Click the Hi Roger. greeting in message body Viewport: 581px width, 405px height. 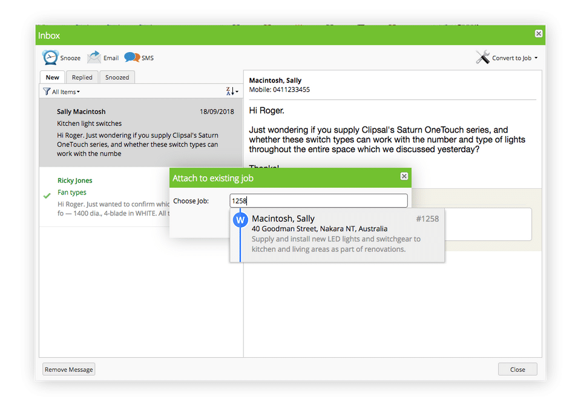[x=267, y=110]
